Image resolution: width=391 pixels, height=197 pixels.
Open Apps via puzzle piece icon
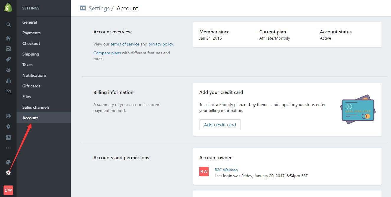tap(8, 162)
